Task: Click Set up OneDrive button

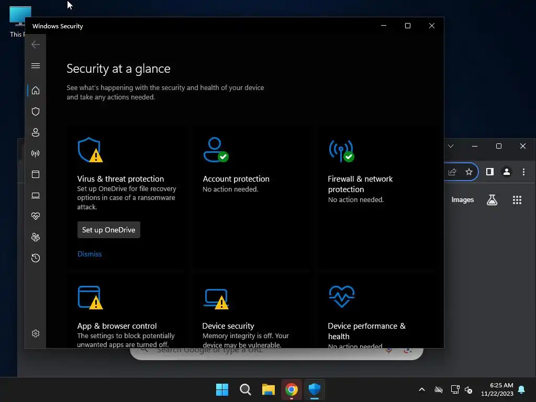Action: [109, 230]
